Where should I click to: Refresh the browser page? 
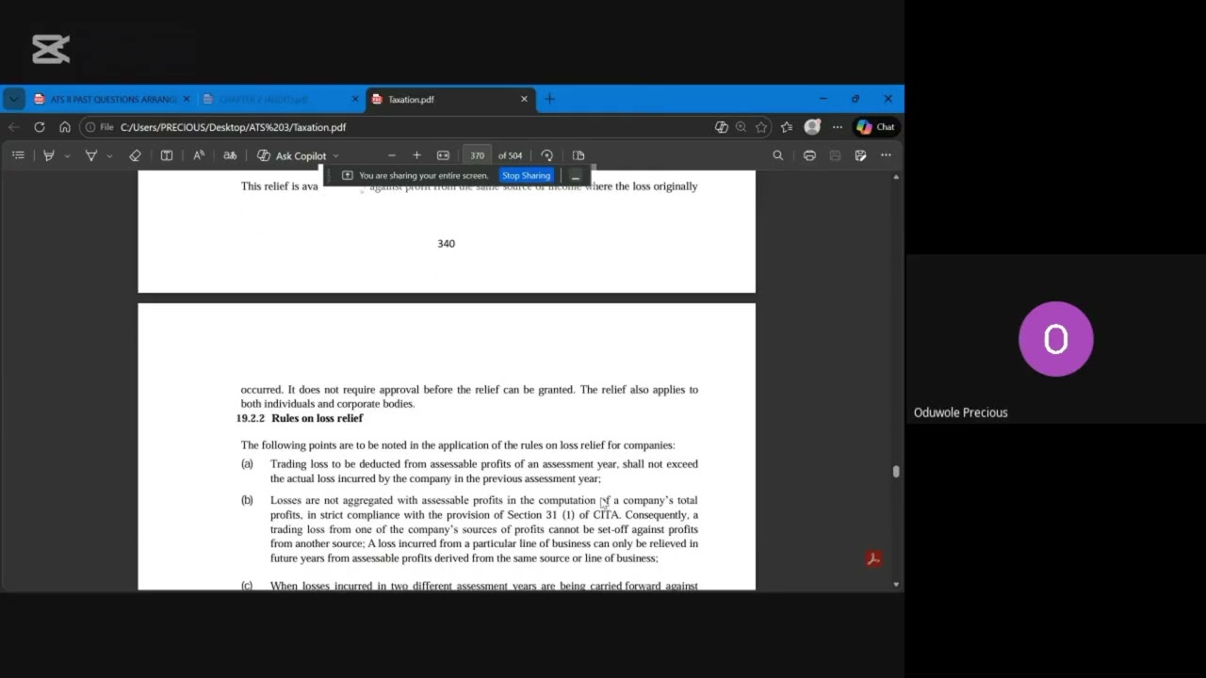coord(40,127)
